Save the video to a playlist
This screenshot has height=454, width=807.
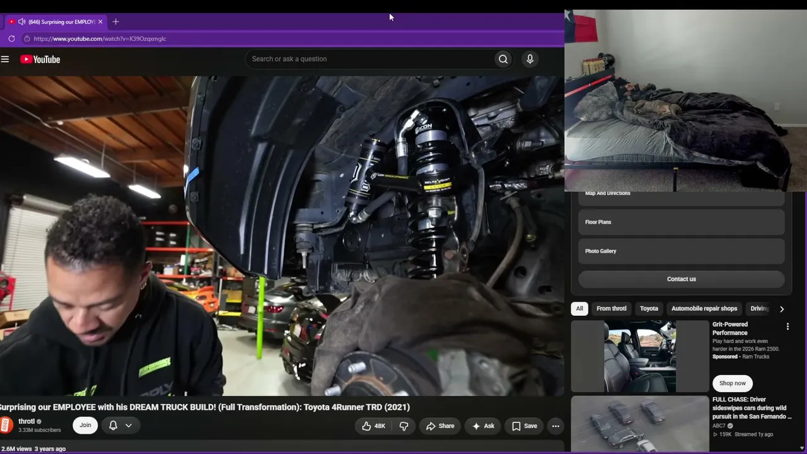point(525,426)
